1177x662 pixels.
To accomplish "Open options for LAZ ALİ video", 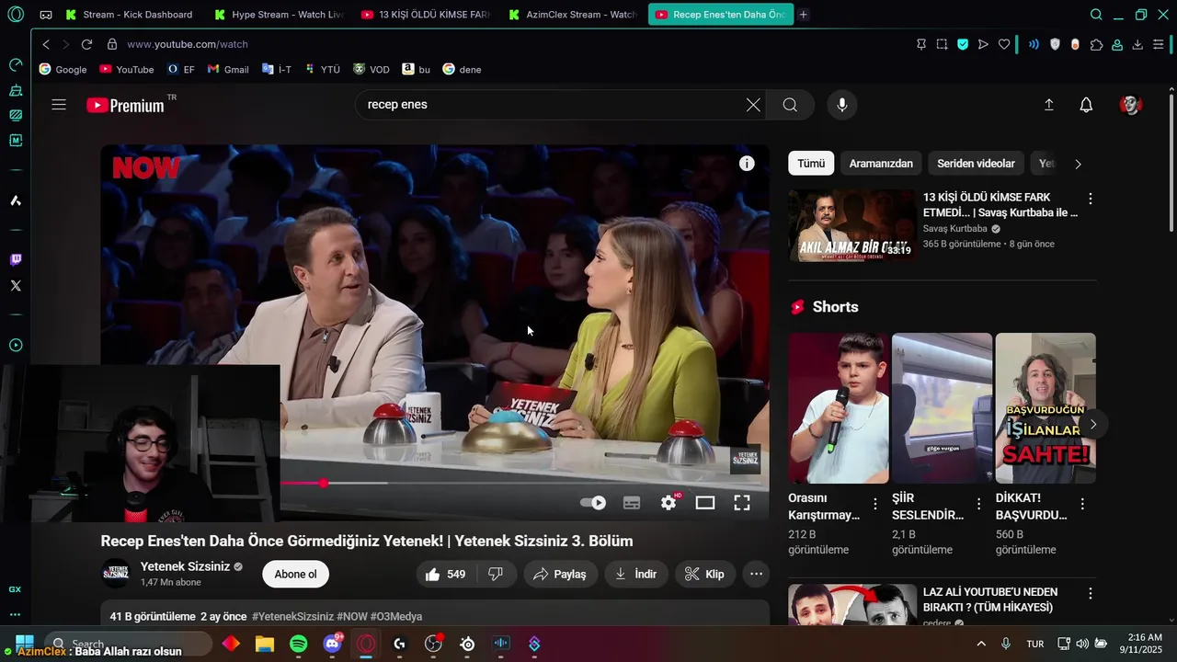I will 1091,594.
